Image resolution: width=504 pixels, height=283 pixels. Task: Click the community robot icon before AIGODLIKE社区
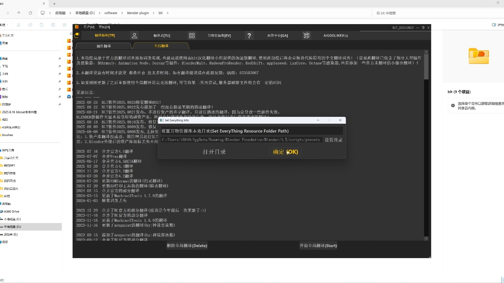tap(306, 35)
